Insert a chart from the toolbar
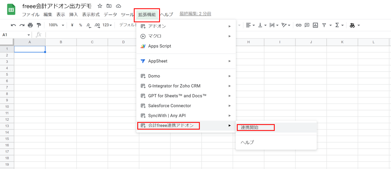 point(315,25)
